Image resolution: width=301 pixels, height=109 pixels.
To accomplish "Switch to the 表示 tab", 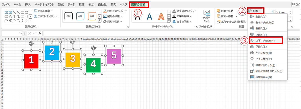I will 91,4.
